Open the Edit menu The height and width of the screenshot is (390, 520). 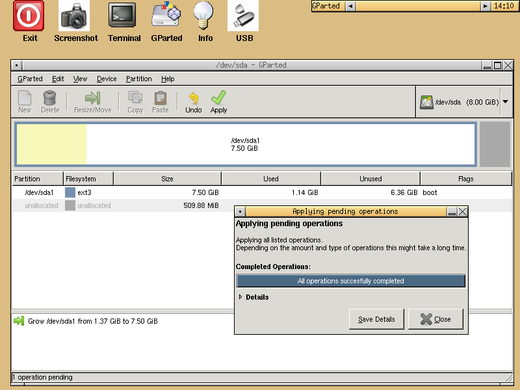click(58, 79)
